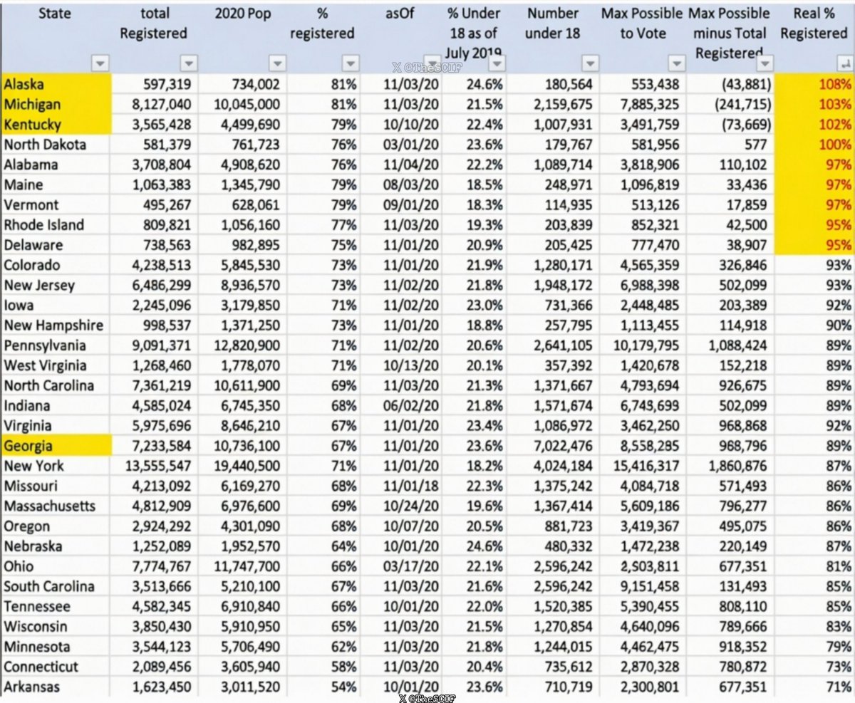Select the North Dakota state cell
The image size is (855, 703).
tap(56, 144)
